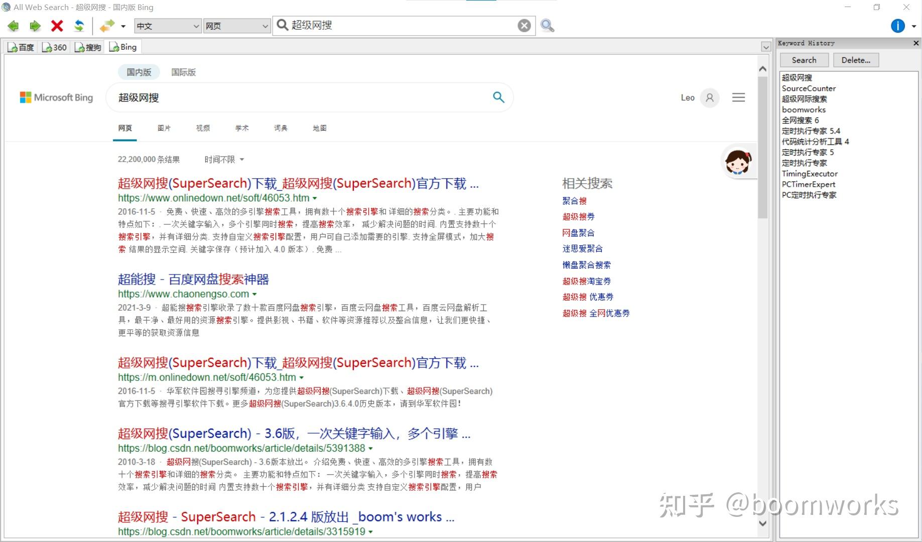The height and width of the screenshot is (542, 922).
Task: Select TimingExecutor in Keyword History list
Action: (810, 173)
